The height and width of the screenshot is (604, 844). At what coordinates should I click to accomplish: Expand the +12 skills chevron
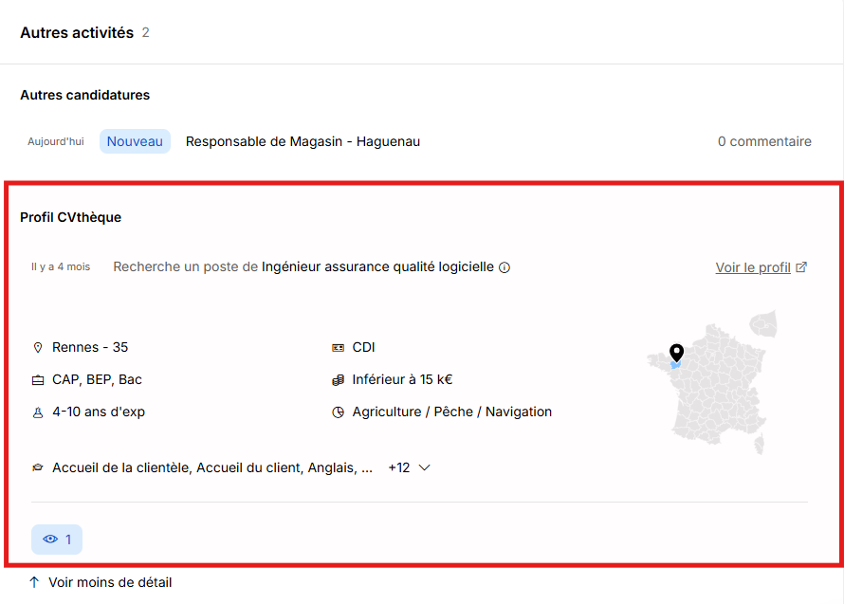coord(424,467)
